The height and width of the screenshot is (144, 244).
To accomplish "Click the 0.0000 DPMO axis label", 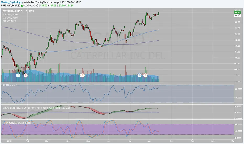I will (x=239, y=112).
